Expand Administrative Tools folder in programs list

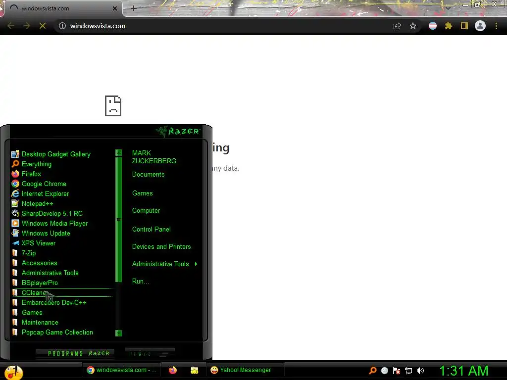45,273
